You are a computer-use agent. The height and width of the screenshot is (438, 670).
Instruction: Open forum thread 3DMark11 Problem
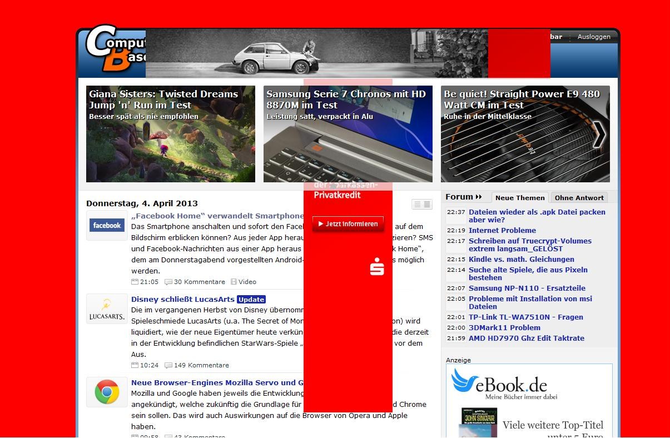(x=504, y=327)
